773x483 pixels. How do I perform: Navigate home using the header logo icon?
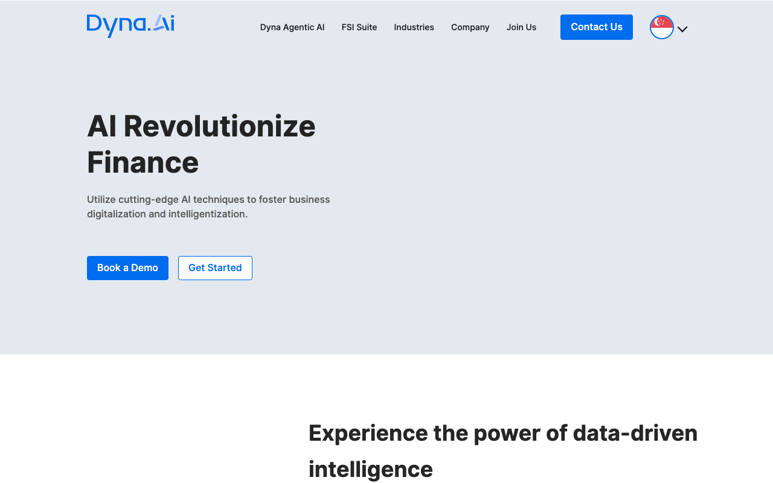click(130, 26)
